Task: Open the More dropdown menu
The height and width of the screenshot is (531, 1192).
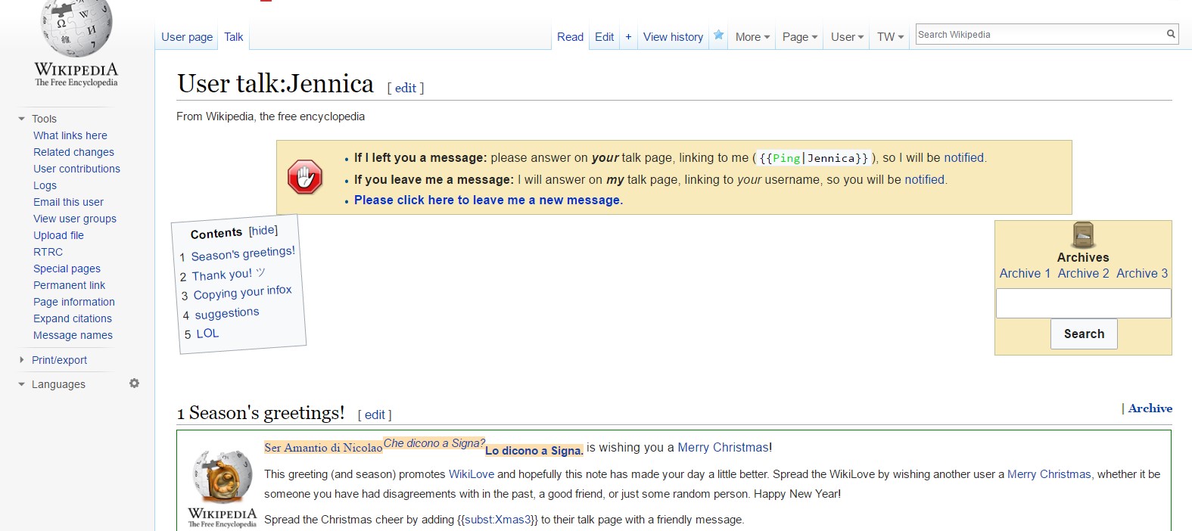Action: 752,36
